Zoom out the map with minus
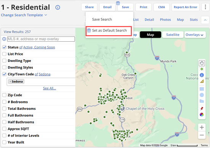Viewport: 210px width, 148px height. 202,135
